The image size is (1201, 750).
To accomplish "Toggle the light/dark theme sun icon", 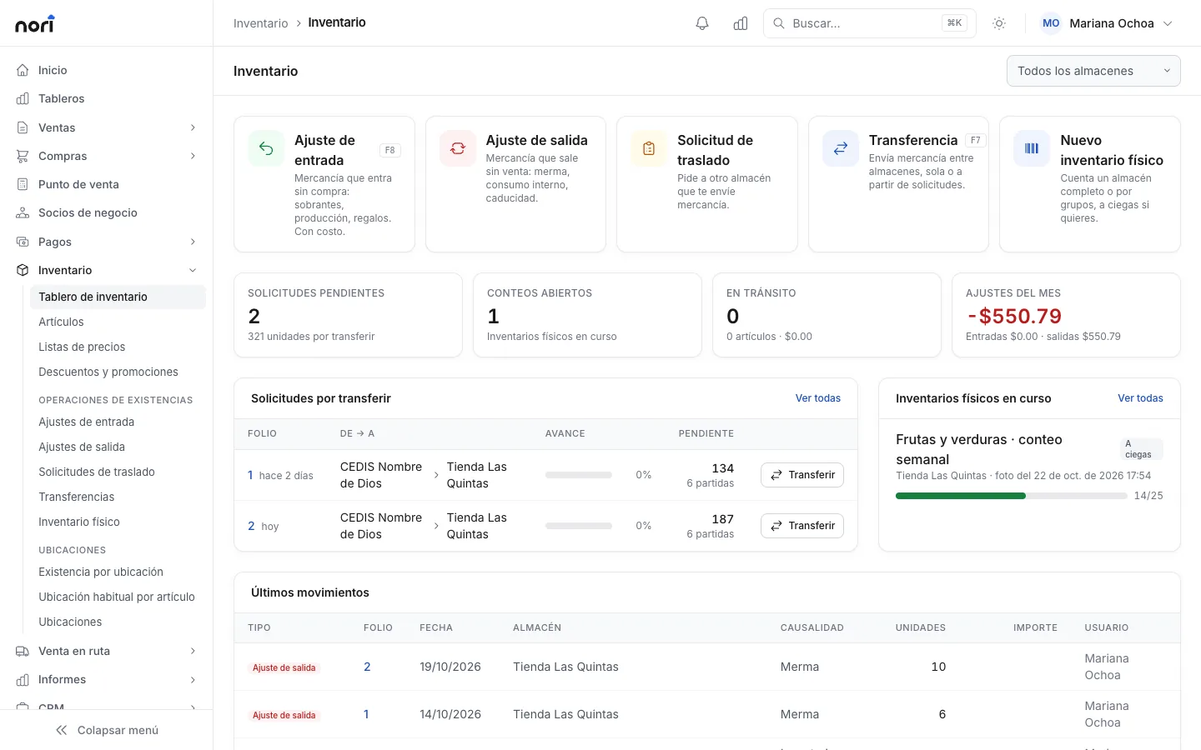I will 999,23.
